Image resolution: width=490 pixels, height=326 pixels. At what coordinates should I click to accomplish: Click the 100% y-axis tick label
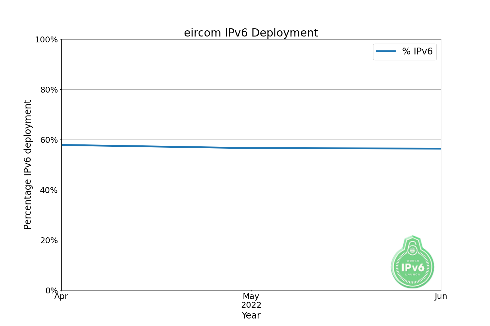click(46, 40)
